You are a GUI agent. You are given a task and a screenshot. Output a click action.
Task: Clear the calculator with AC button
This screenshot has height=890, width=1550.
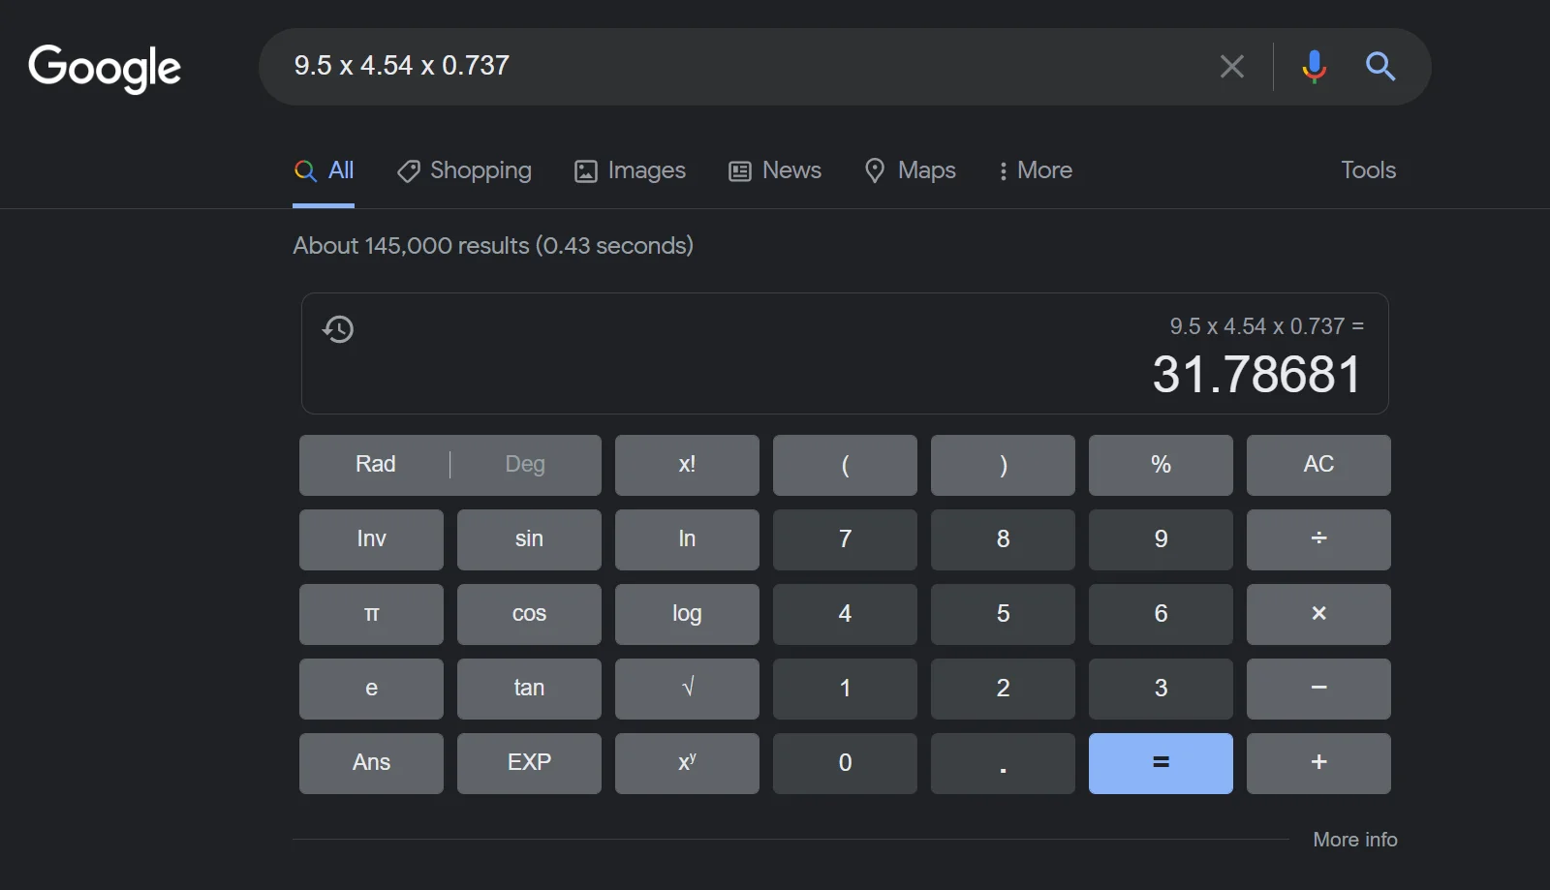(x=1318, y=465)
